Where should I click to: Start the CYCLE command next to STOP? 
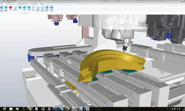[29, 7]
